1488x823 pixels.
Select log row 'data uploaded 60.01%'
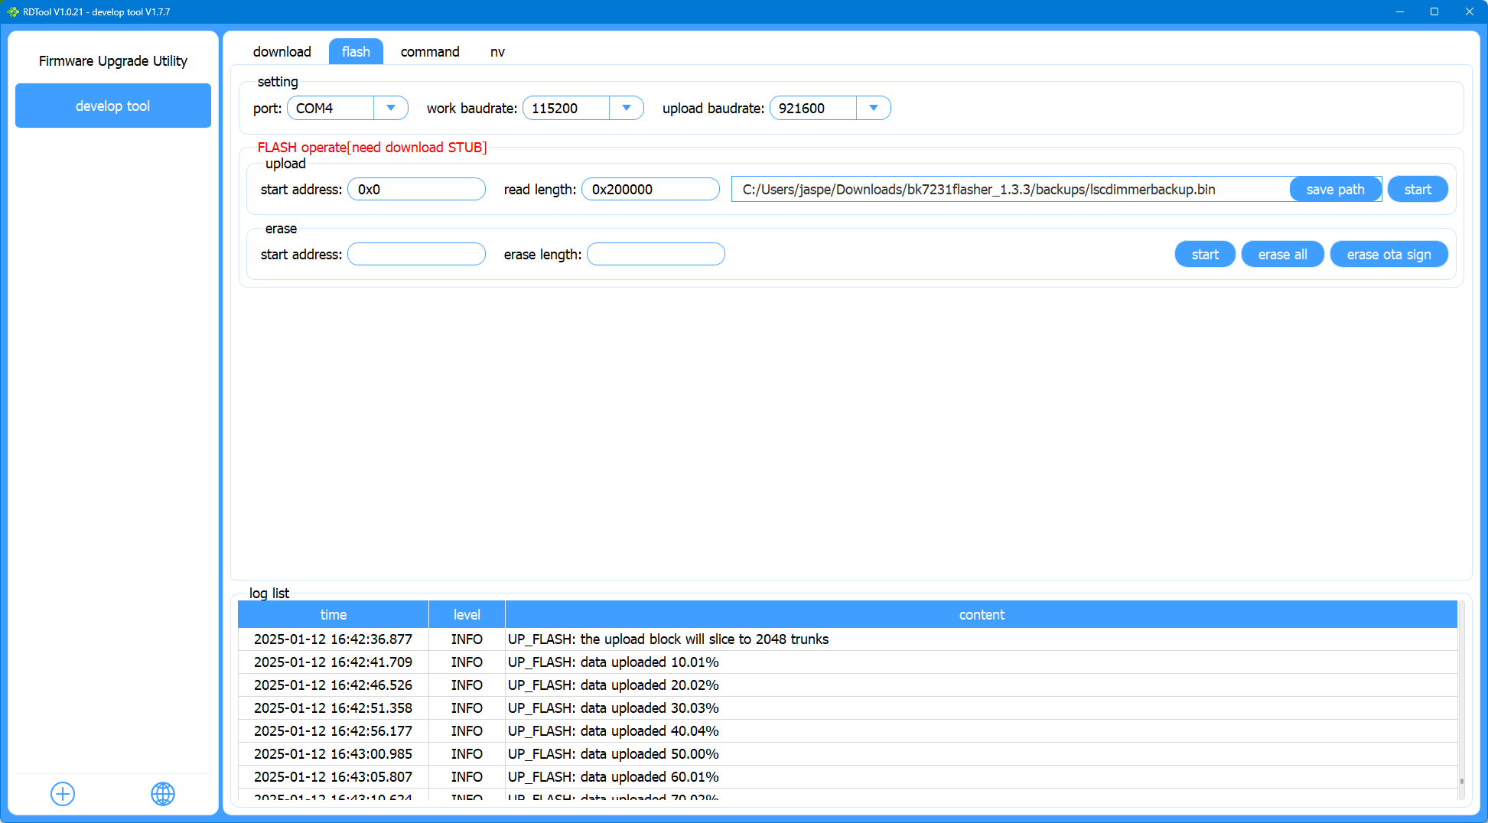848,776
